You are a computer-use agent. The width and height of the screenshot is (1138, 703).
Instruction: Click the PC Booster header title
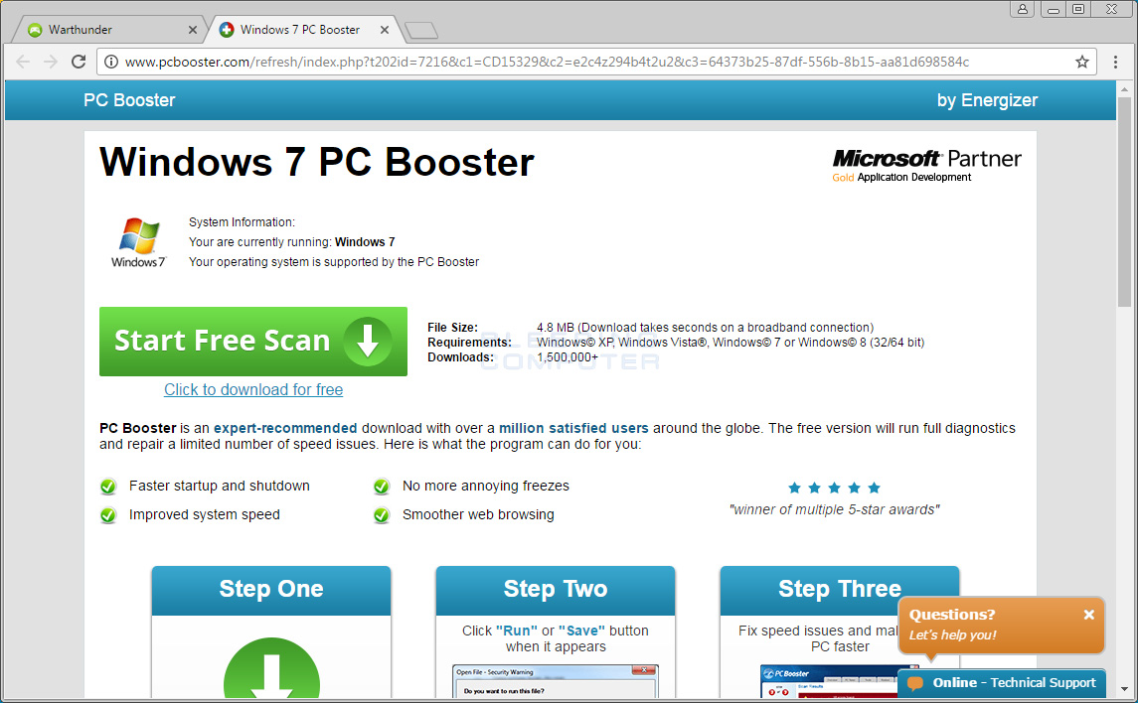click(x=129, y=100)
